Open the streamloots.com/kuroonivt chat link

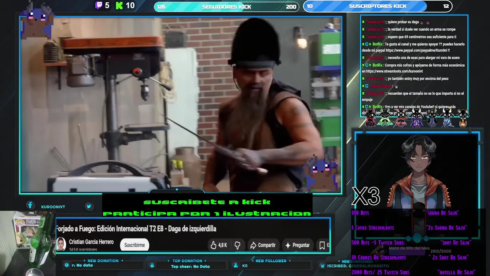click(395, 71)
